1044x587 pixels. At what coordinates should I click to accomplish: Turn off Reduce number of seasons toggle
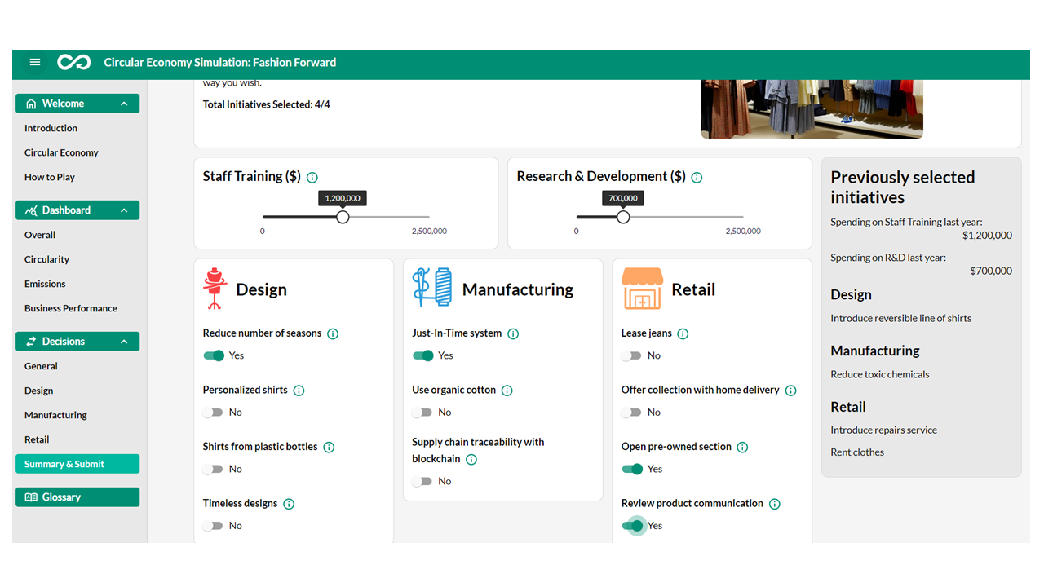214,355
